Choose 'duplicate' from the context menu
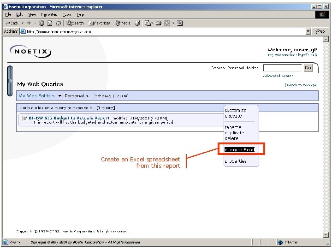332x249 pixels. coord(234,133)
